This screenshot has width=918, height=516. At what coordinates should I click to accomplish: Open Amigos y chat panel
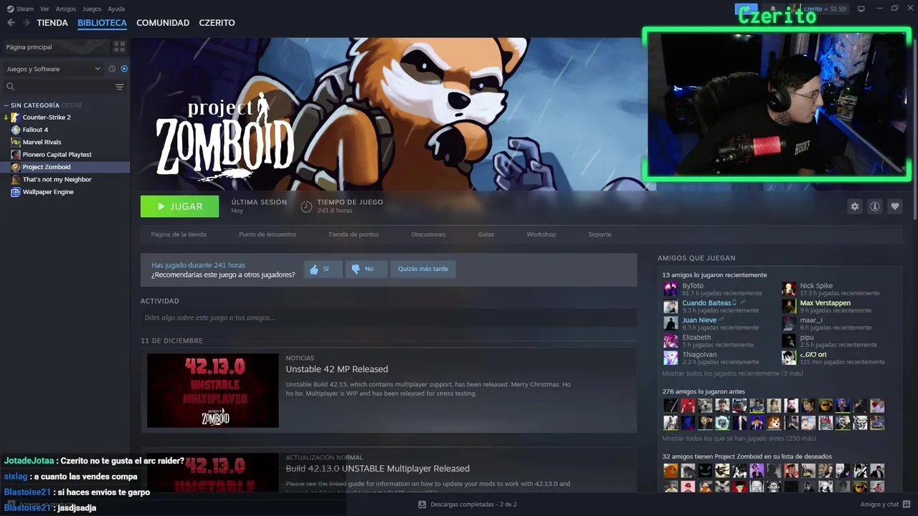click(885, 505)
